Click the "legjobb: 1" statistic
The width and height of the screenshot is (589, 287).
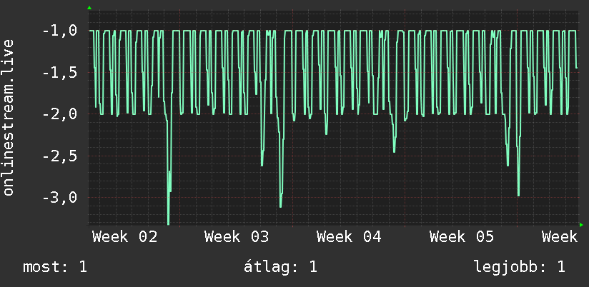(x=520, y=267)
